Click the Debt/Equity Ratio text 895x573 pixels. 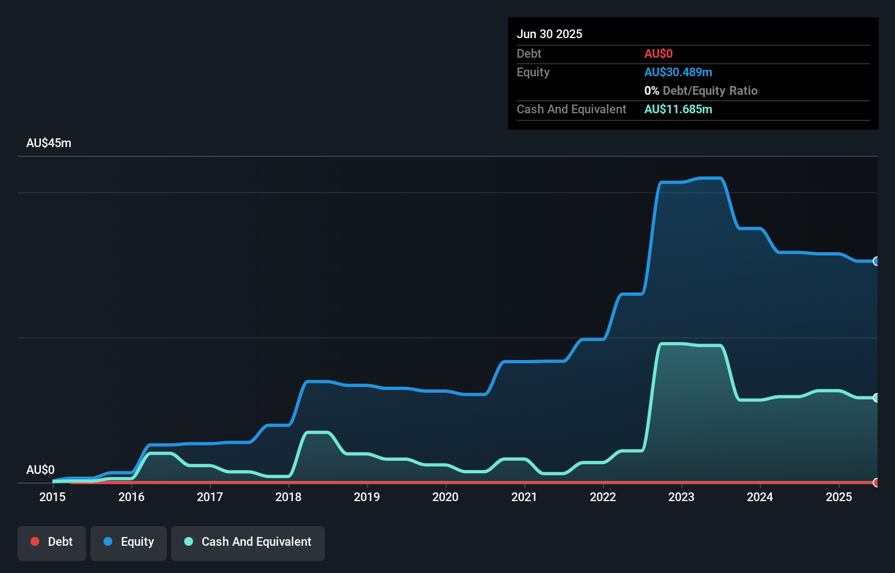(x=710, y=91)
